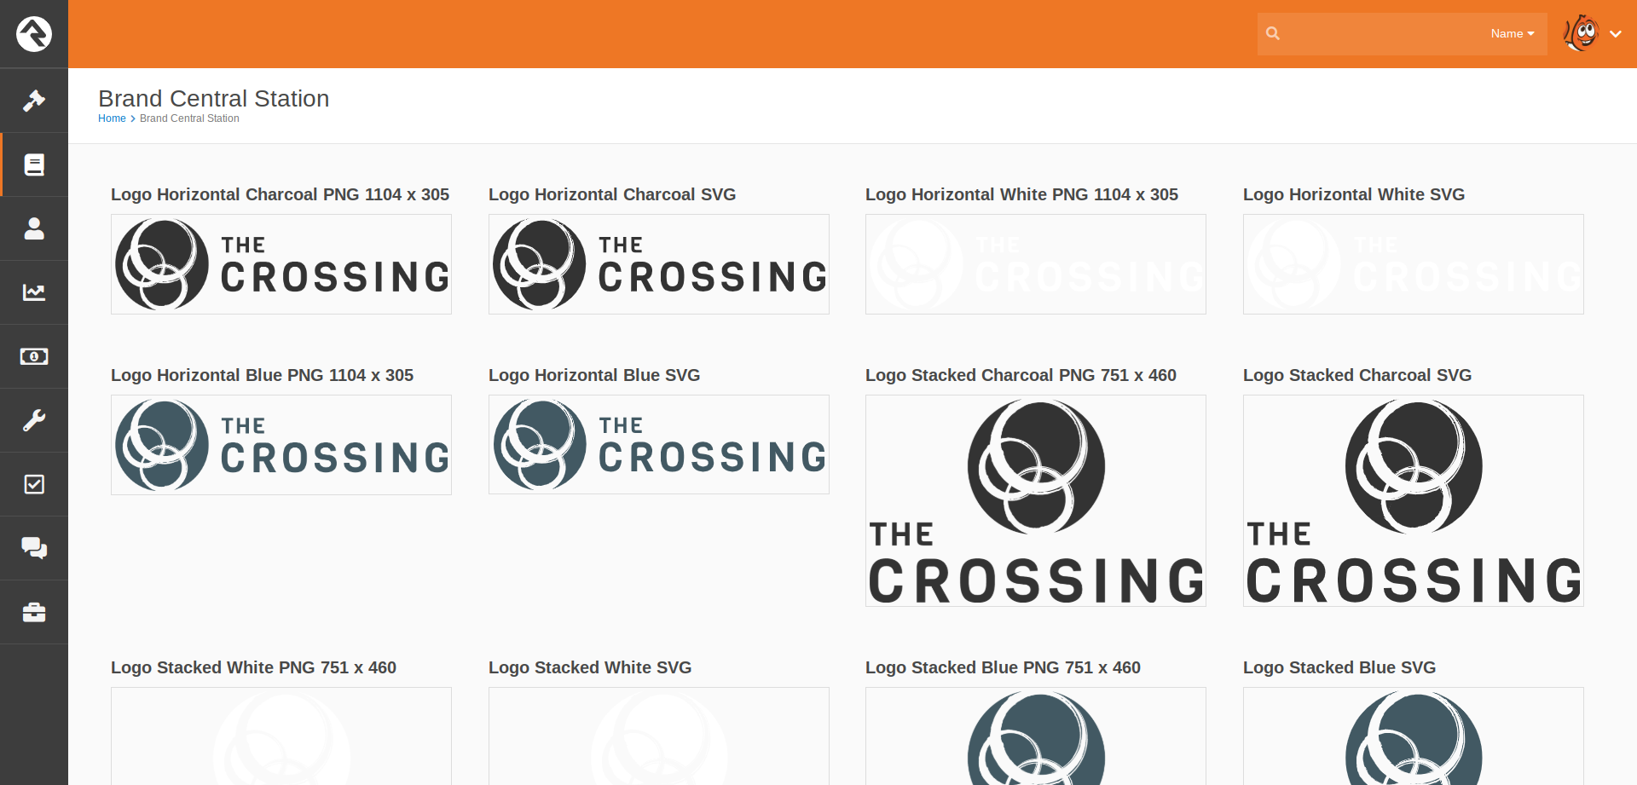The width and height of the screenshot is (1637, 785).
Task: Open Logo Stacked White SVG thumbnail
Action: point(659,736)
